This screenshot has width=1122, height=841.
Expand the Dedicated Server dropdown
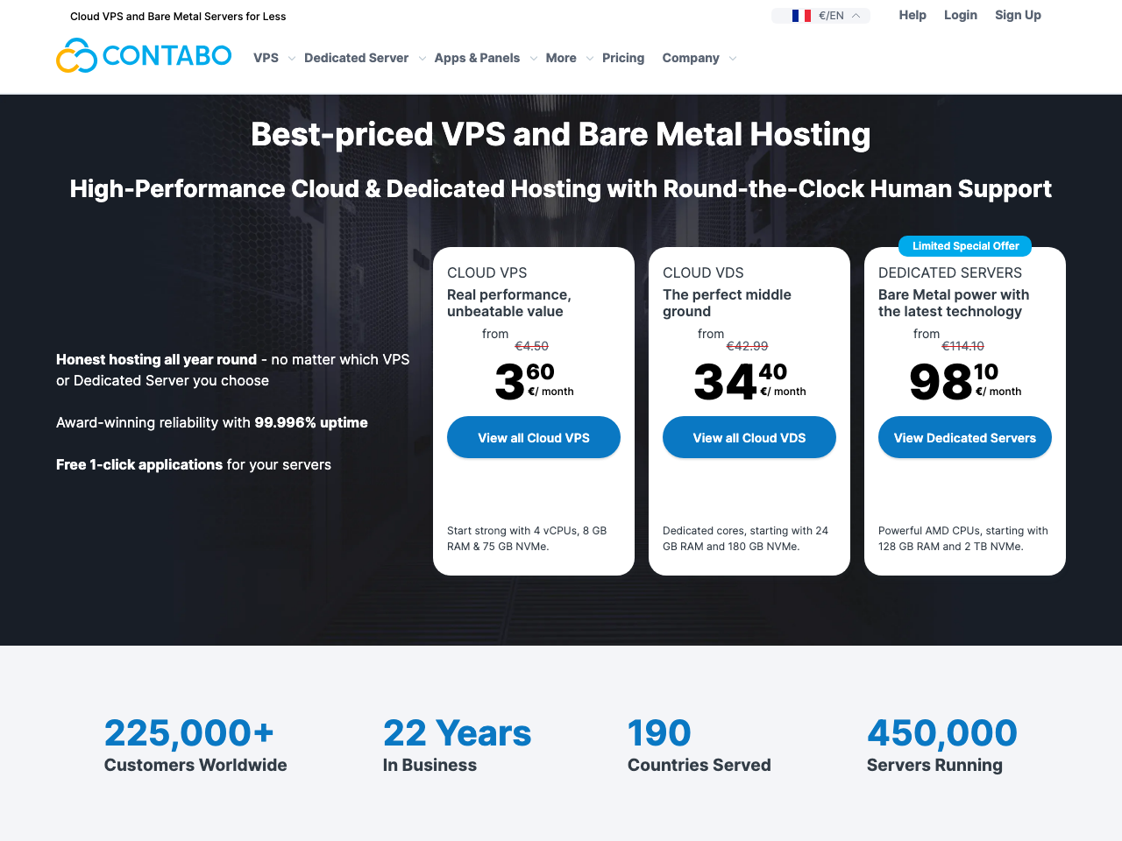point(423,59)
